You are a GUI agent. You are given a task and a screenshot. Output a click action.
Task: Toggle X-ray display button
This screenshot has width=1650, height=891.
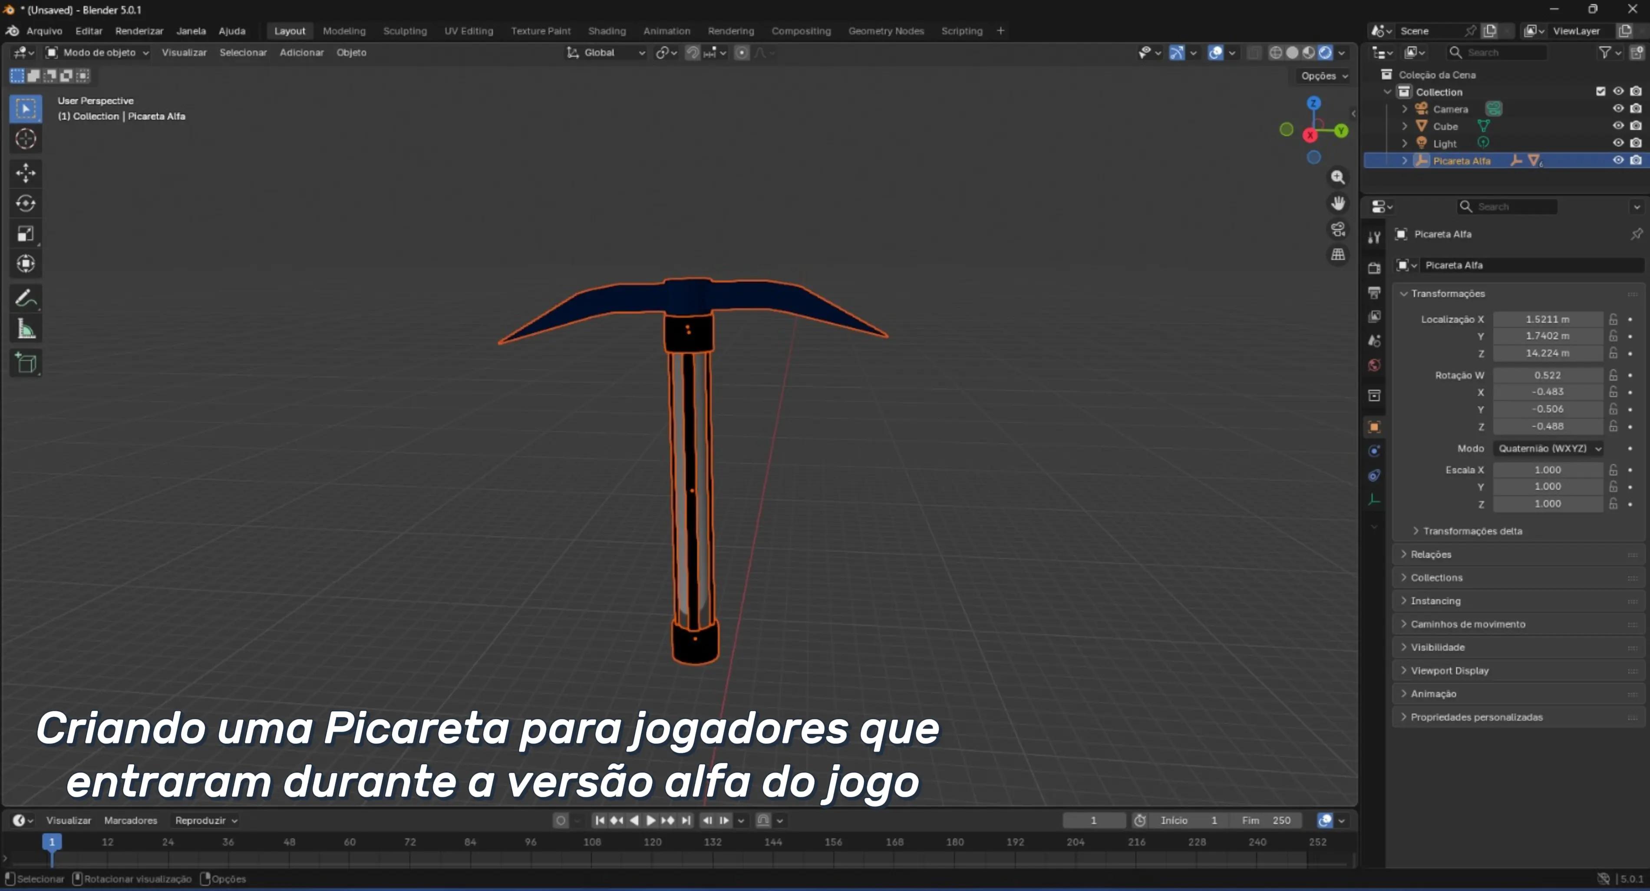[1254, 53]
